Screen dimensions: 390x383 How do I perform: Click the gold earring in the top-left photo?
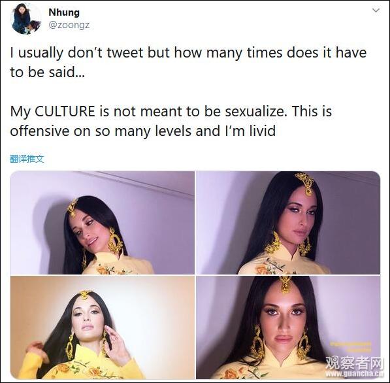pyautogui.click(x=115, y=241)
